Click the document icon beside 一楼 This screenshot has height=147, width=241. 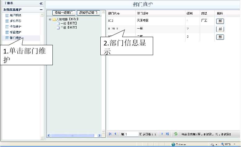coord(58,23)
